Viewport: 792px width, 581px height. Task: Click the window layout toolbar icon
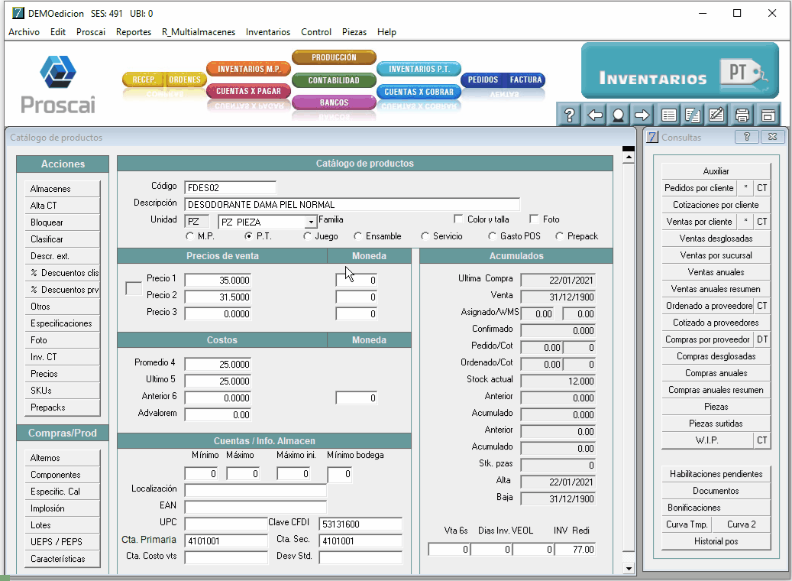768,115
